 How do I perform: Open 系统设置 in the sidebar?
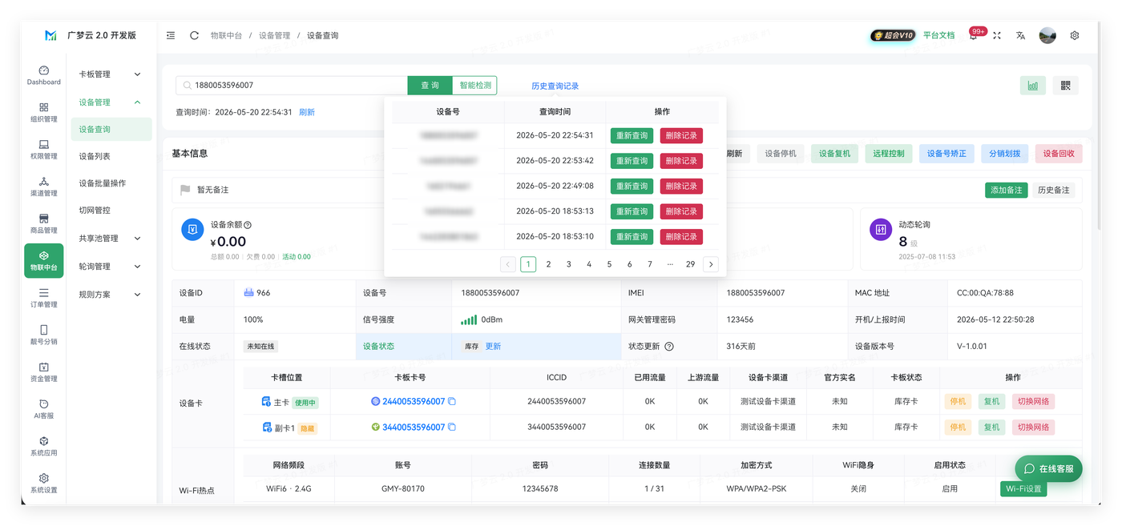(44, 483)
